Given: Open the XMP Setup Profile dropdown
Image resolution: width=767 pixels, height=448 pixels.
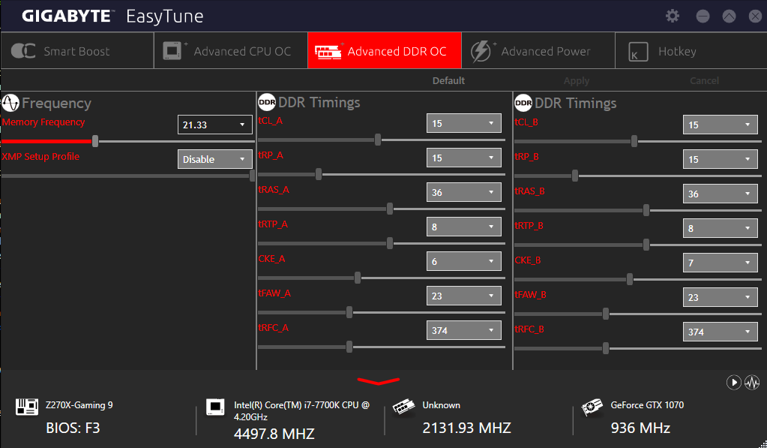Looking at the screenshot, I should [x=214, y=159].
